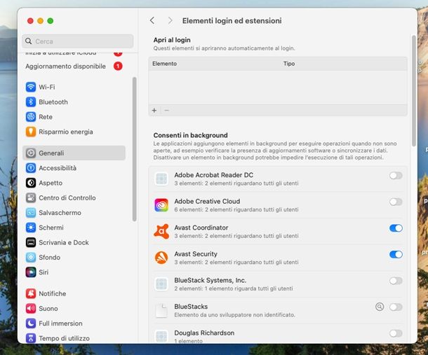The width and height of the screenshot is (428, 355).
Task: Disable Avast Coordinator background toggle
Action: (396, 228)
